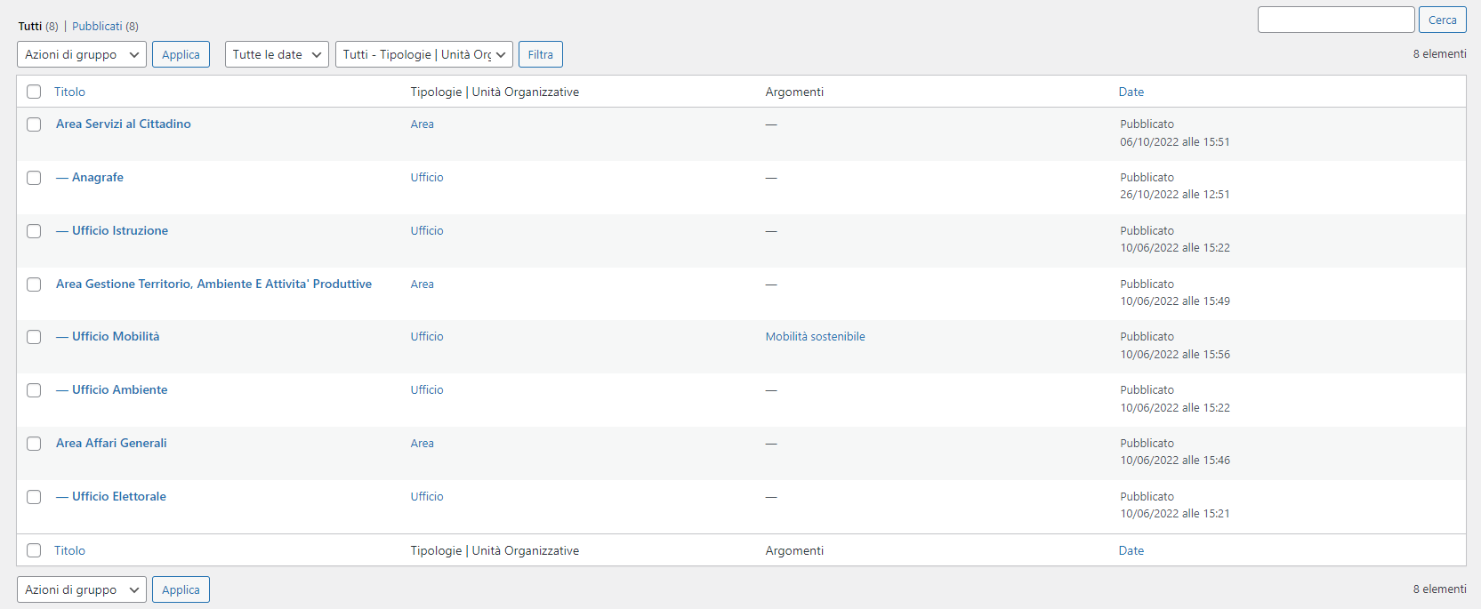The height and width of the screenshot is (609, 1481).
Task: Check the box for Area Servizi al Cittadino
Action: point(34,124)
